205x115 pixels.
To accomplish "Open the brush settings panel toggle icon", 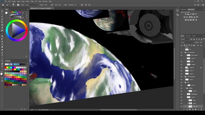I will click(18, 5).
